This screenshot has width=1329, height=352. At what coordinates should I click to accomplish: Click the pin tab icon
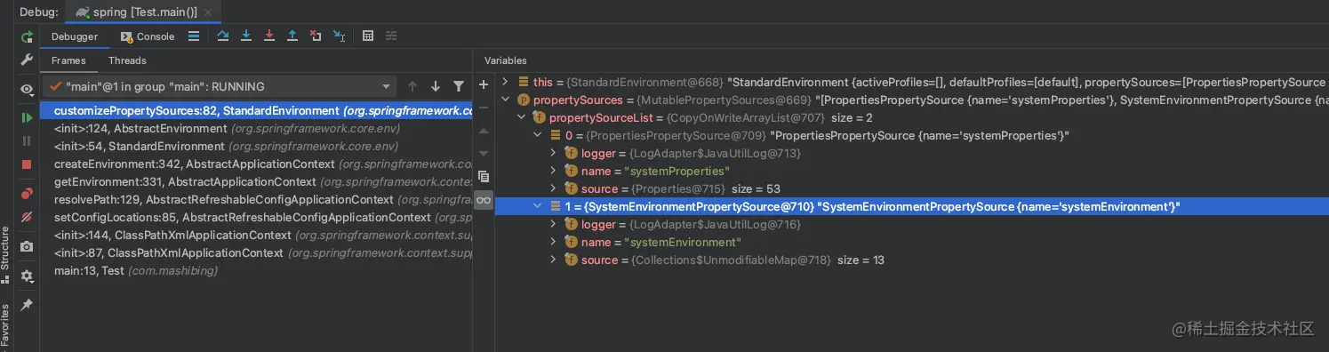tap(27, 305)
